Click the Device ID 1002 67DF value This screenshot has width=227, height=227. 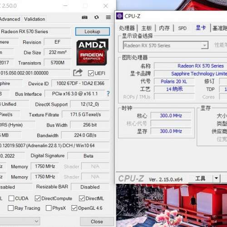pos(80,84)
